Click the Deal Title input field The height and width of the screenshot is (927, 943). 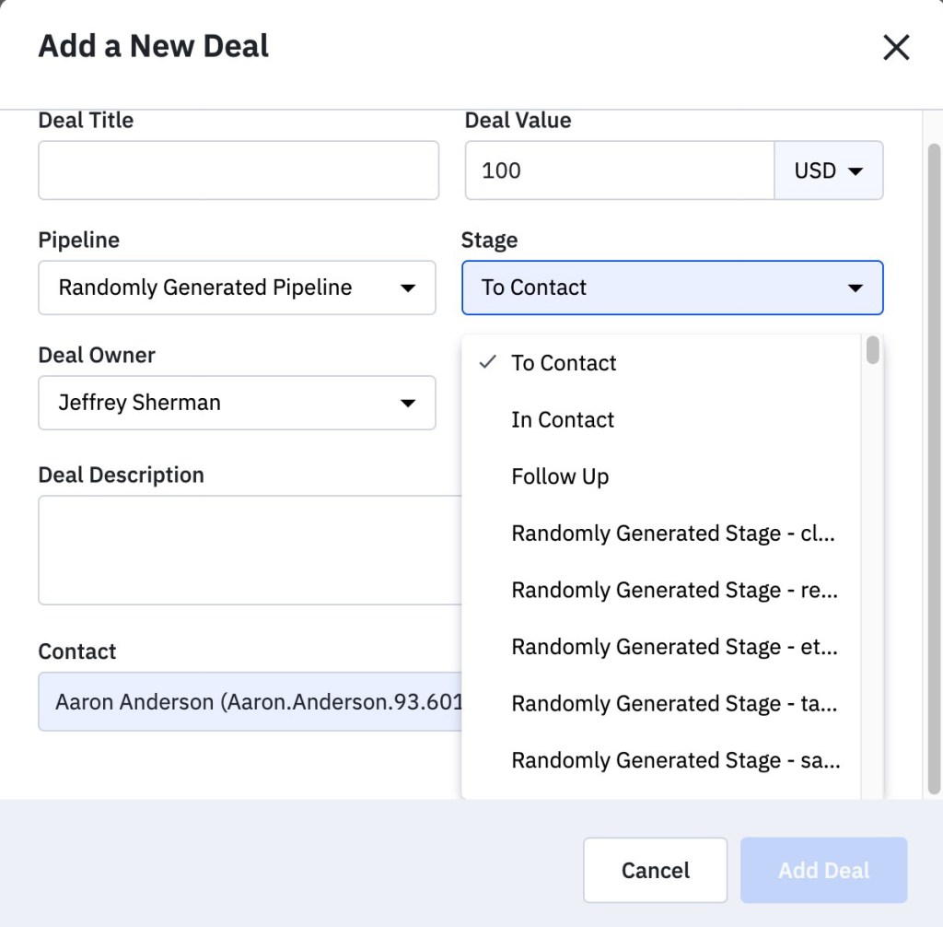[238, 170]
